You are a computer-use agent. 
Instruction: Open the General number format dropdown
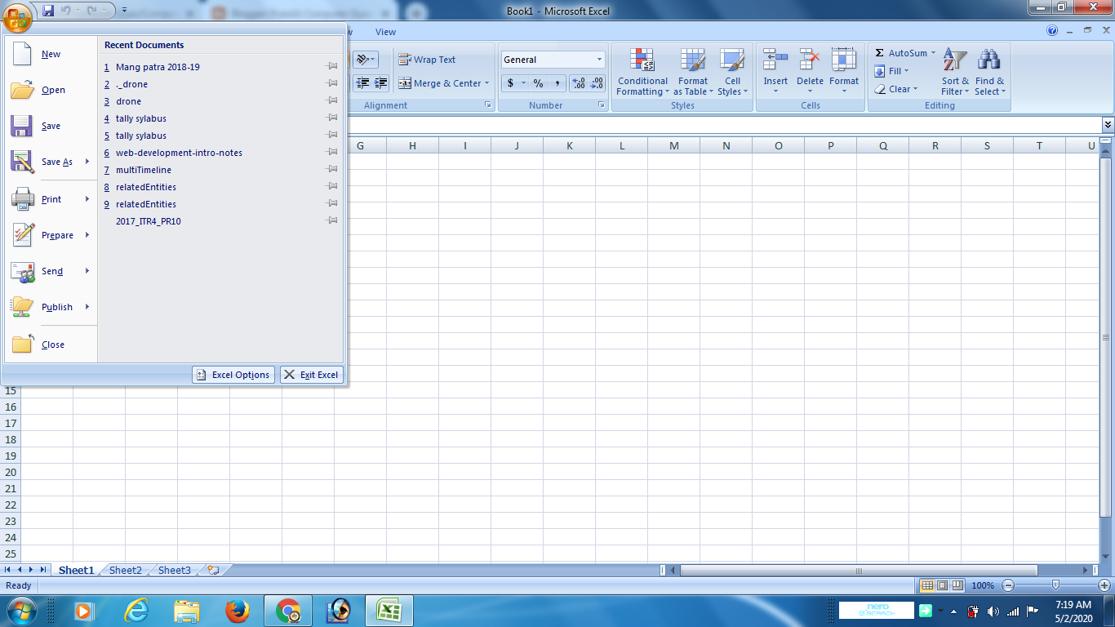599,60
